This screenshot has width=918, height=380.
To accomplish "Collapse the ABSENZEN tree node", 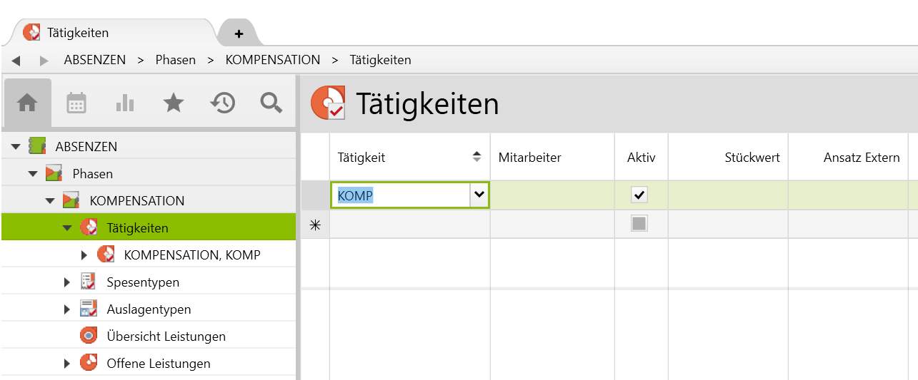I will (16, 147).
